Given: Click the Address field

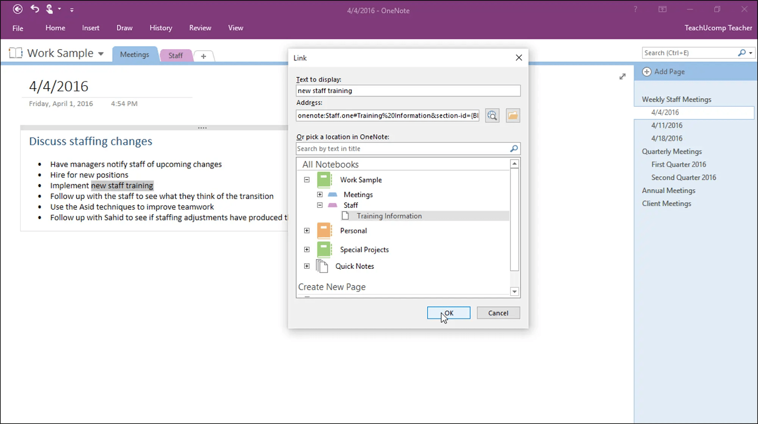Looking at the screenshot, I should click(x=388, y=115).
